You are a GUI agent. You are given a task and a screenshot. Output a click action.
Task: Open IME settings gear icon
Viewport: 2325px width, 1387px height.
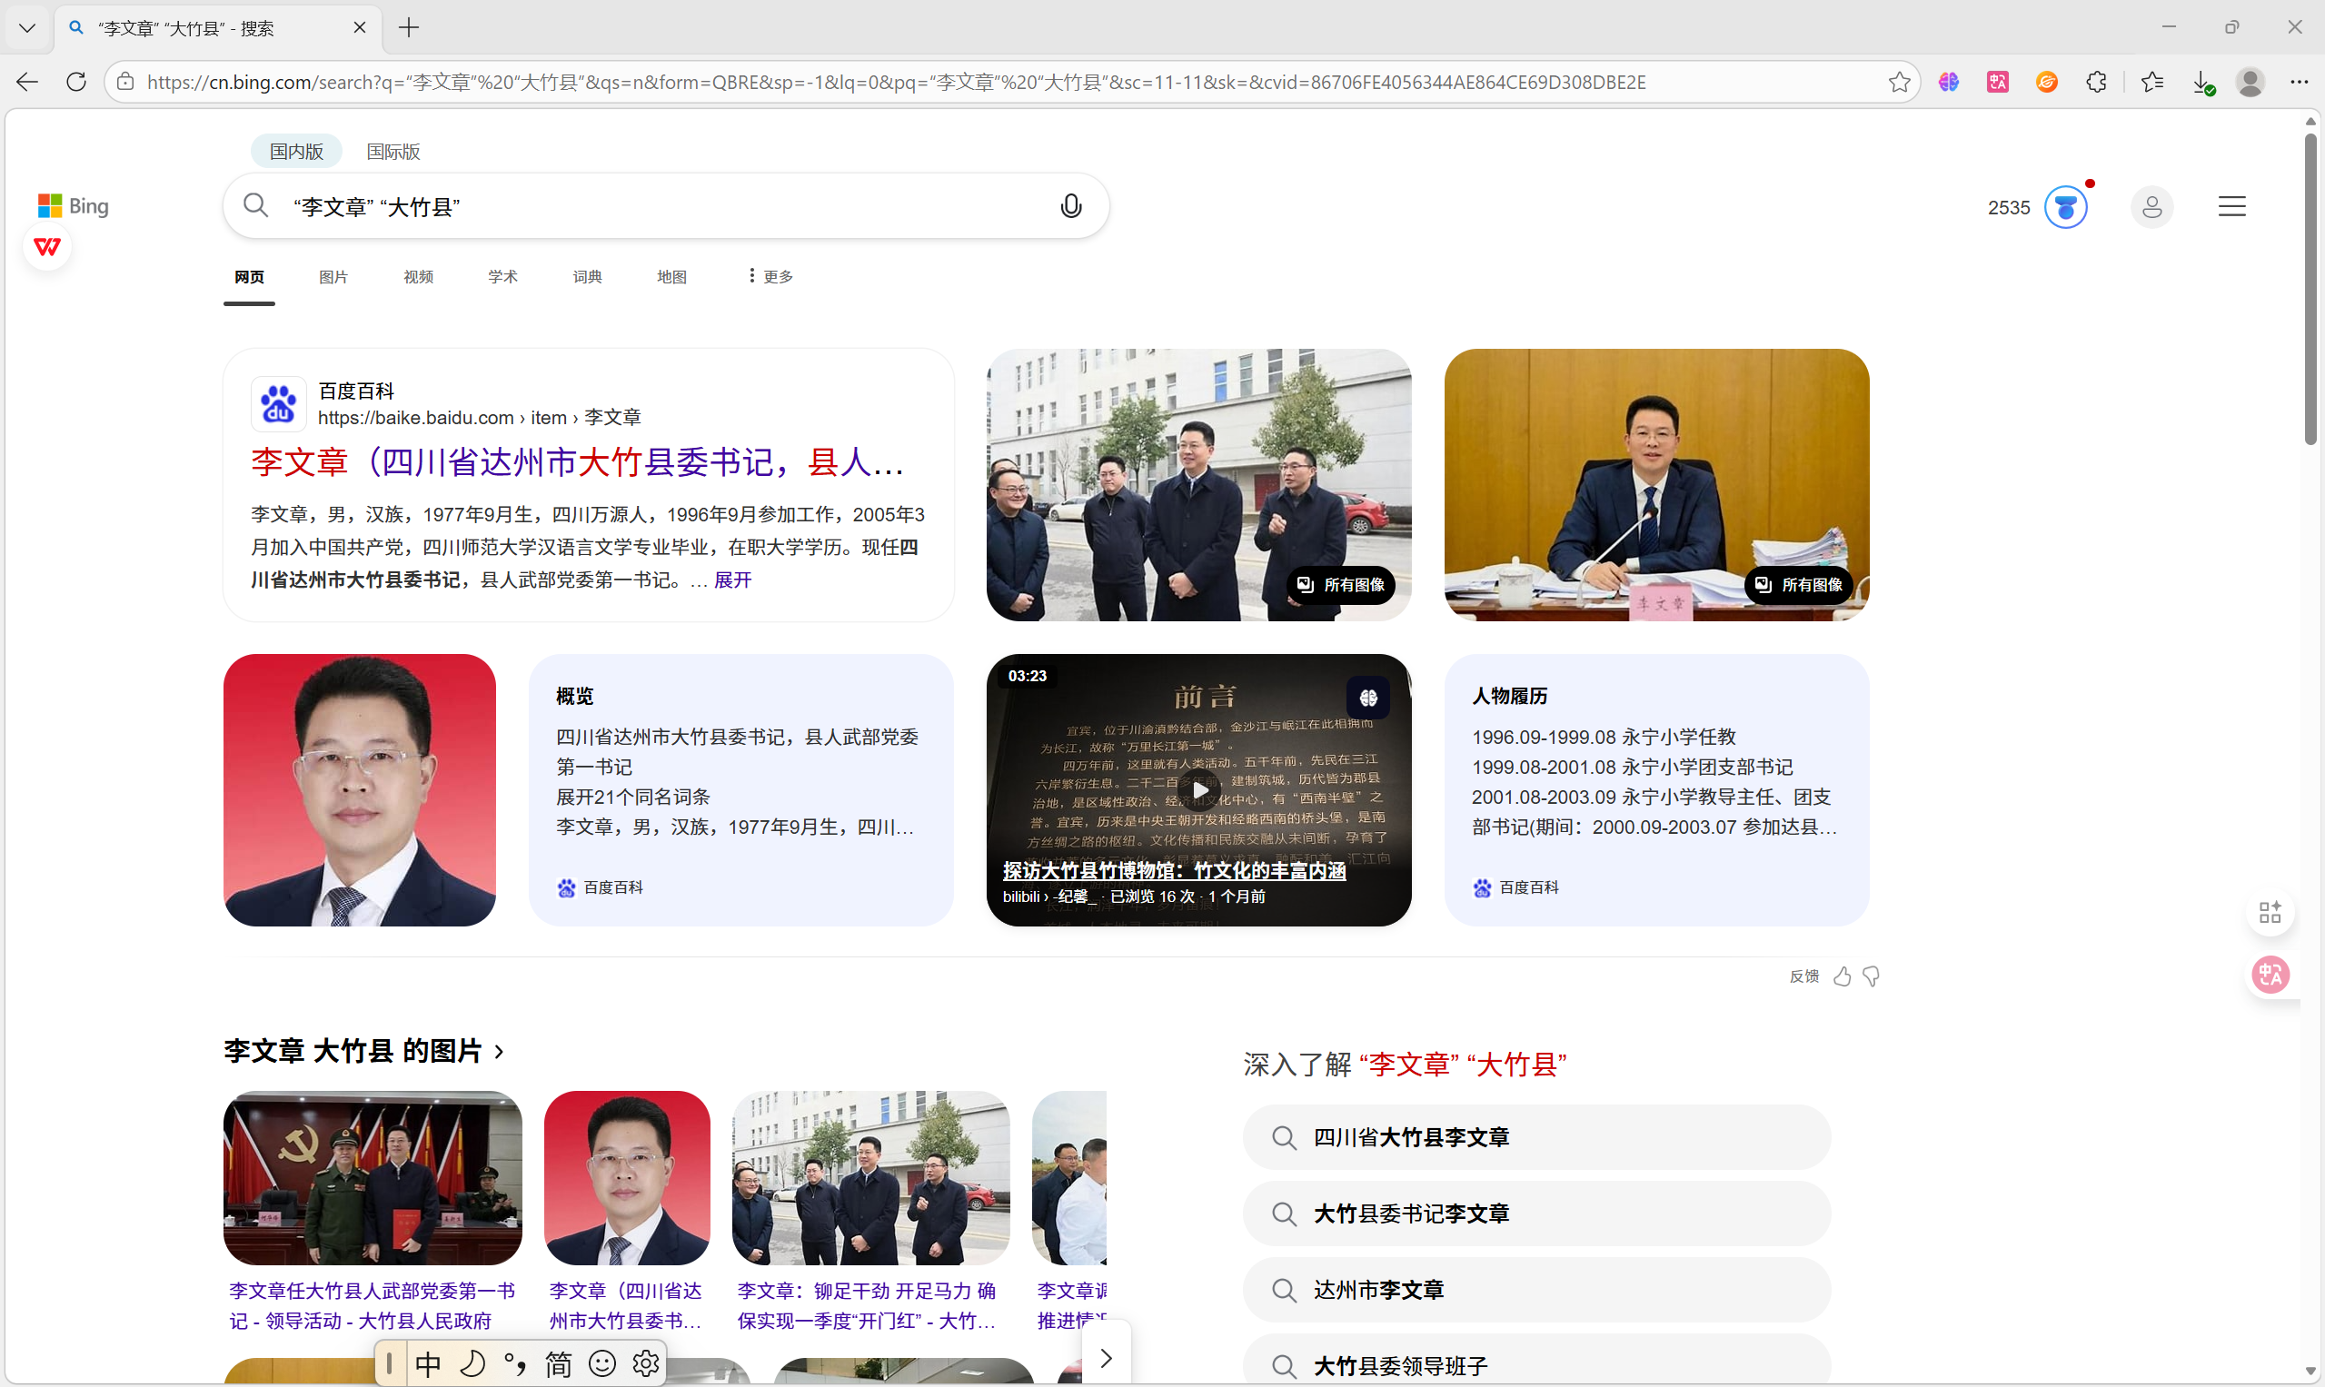pos(646,1363)
